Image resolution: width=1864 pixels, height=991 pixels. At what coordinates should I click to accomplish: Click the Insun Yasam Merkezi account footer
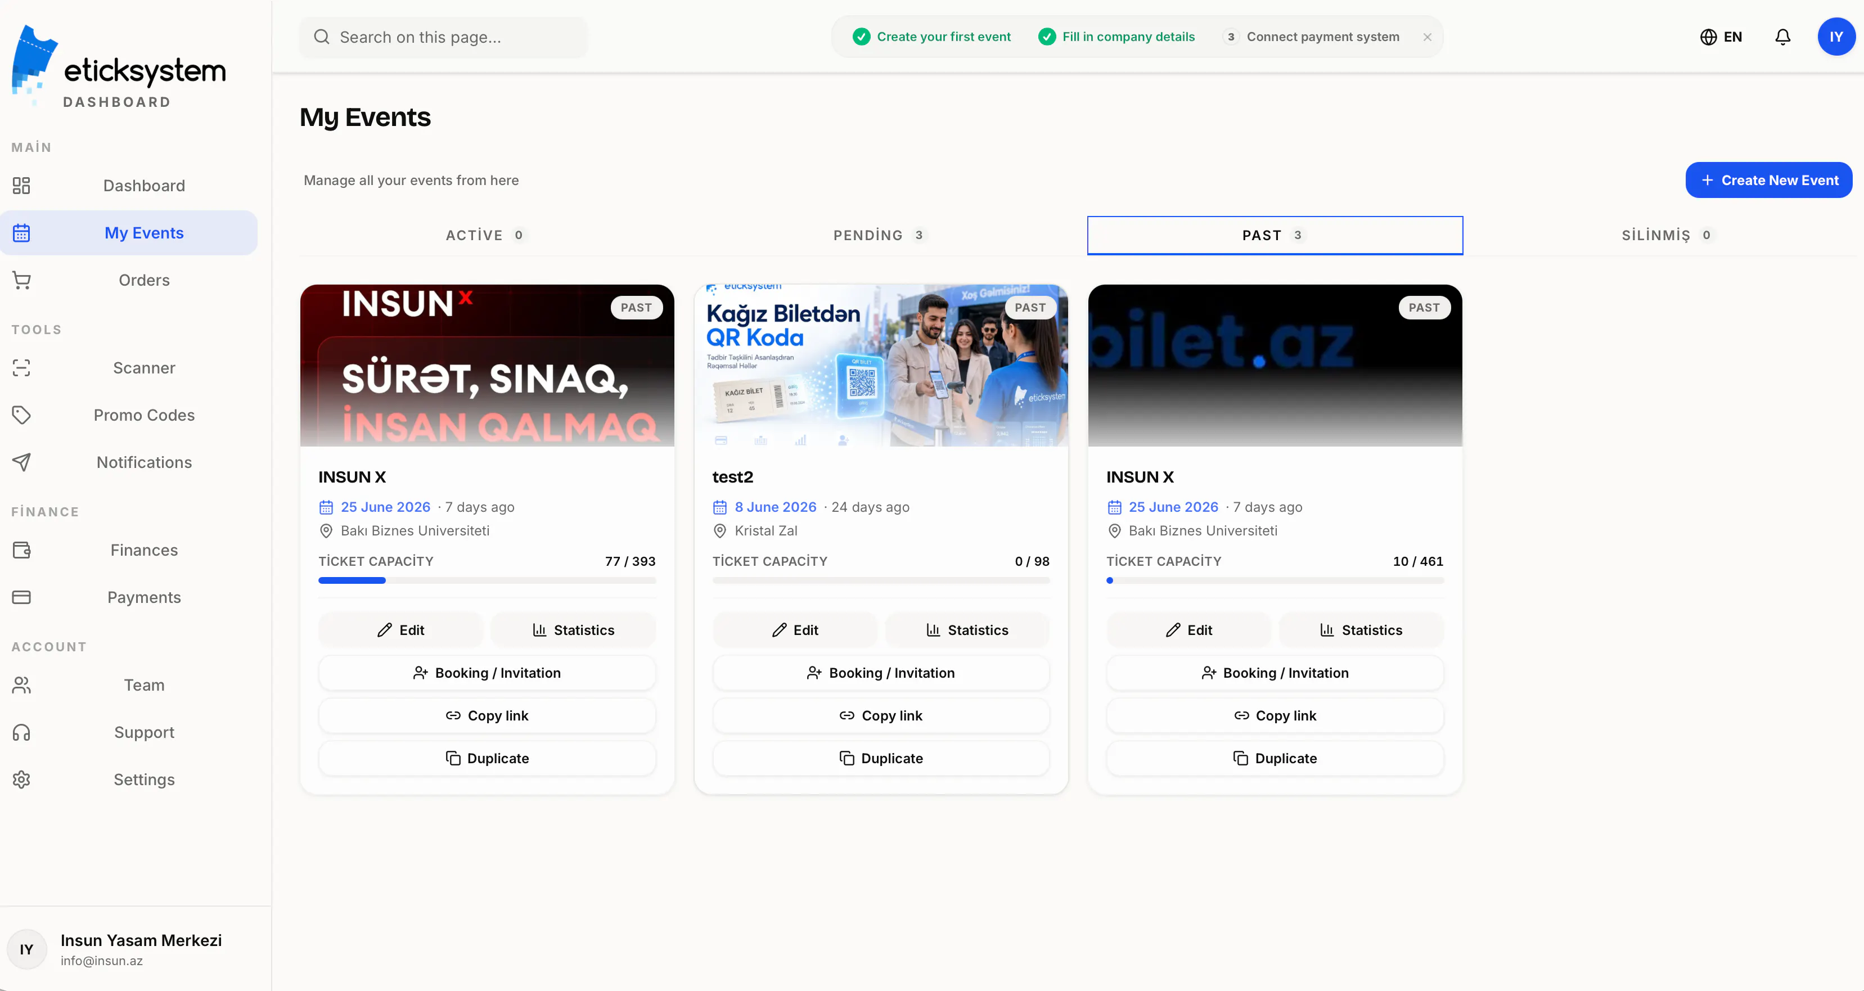click(136, 950)
